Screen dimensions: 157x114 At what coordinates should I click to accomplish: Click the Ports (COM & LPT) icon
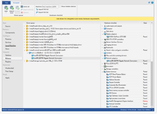coord(105,64)
